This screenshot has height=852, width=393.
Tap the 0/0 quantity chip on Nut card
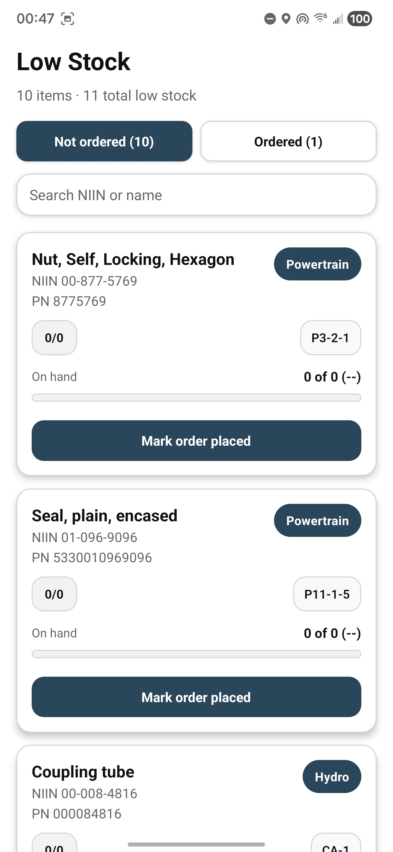pos(54,338)
